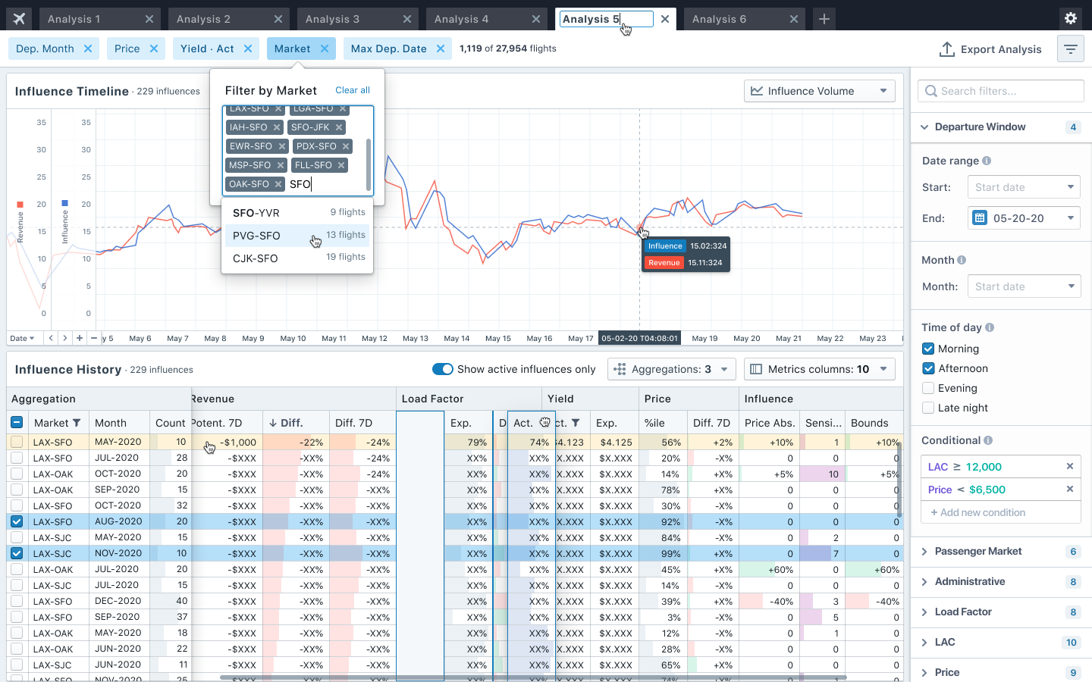Remove the Price filter chip

(x=154, y=48)
